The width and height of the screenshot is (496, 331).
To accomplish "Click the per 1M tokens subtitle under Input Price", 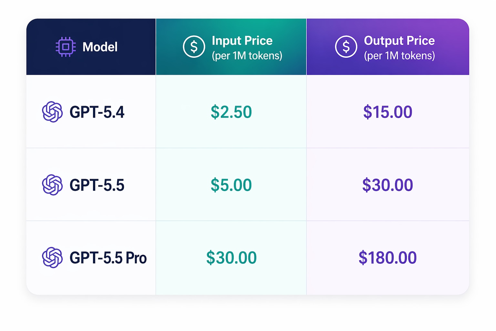I will [x=247, y=56].
